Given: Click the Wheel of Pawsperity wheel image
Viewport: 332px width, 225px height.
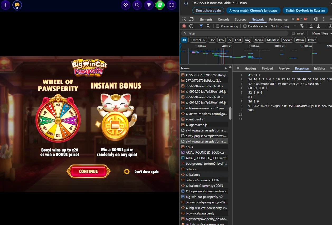Looking at the screenshot, I should (x=58, y=119).
